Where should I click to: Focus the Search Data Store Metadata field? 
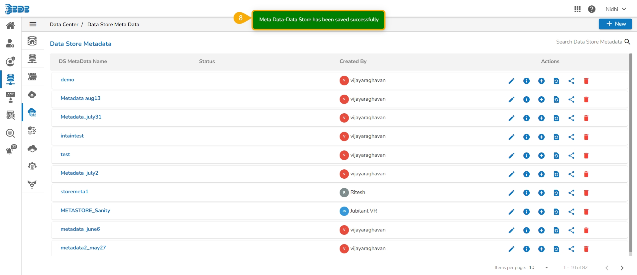pyautogui.click(x=589, y=42)
